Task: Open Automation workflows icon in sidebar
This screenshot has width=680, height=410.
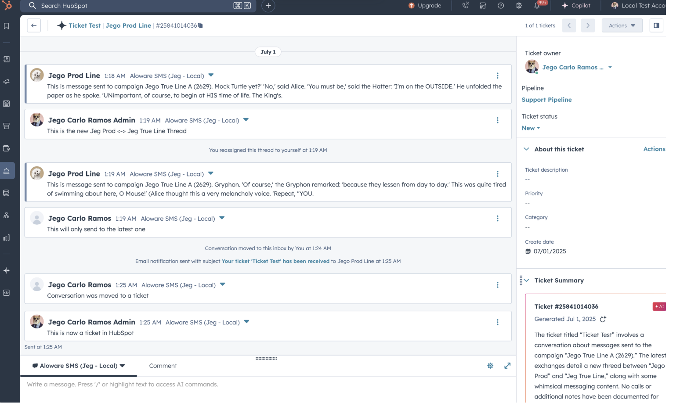Action: point(7,216)
